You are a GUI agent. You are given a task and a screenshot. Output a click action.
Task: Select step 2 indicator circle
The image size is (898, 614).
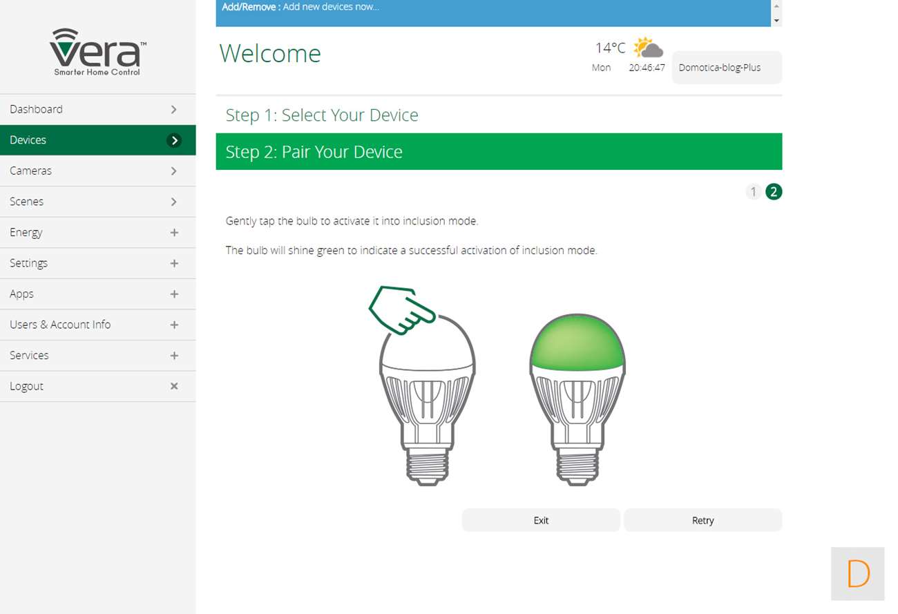[x=774, y=192]
